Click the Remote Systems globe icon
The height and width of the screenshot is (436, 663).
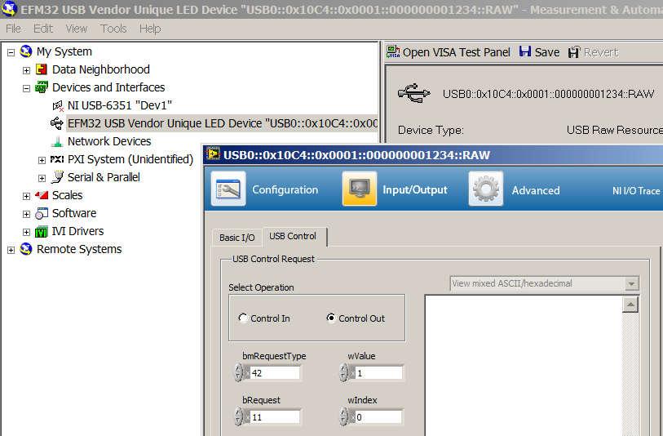coord(26,249)
